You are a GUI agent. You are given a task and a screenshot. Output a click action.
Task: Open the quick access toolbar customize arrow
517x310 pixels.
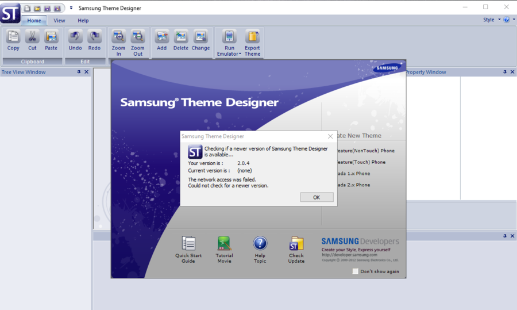(71, 8)
